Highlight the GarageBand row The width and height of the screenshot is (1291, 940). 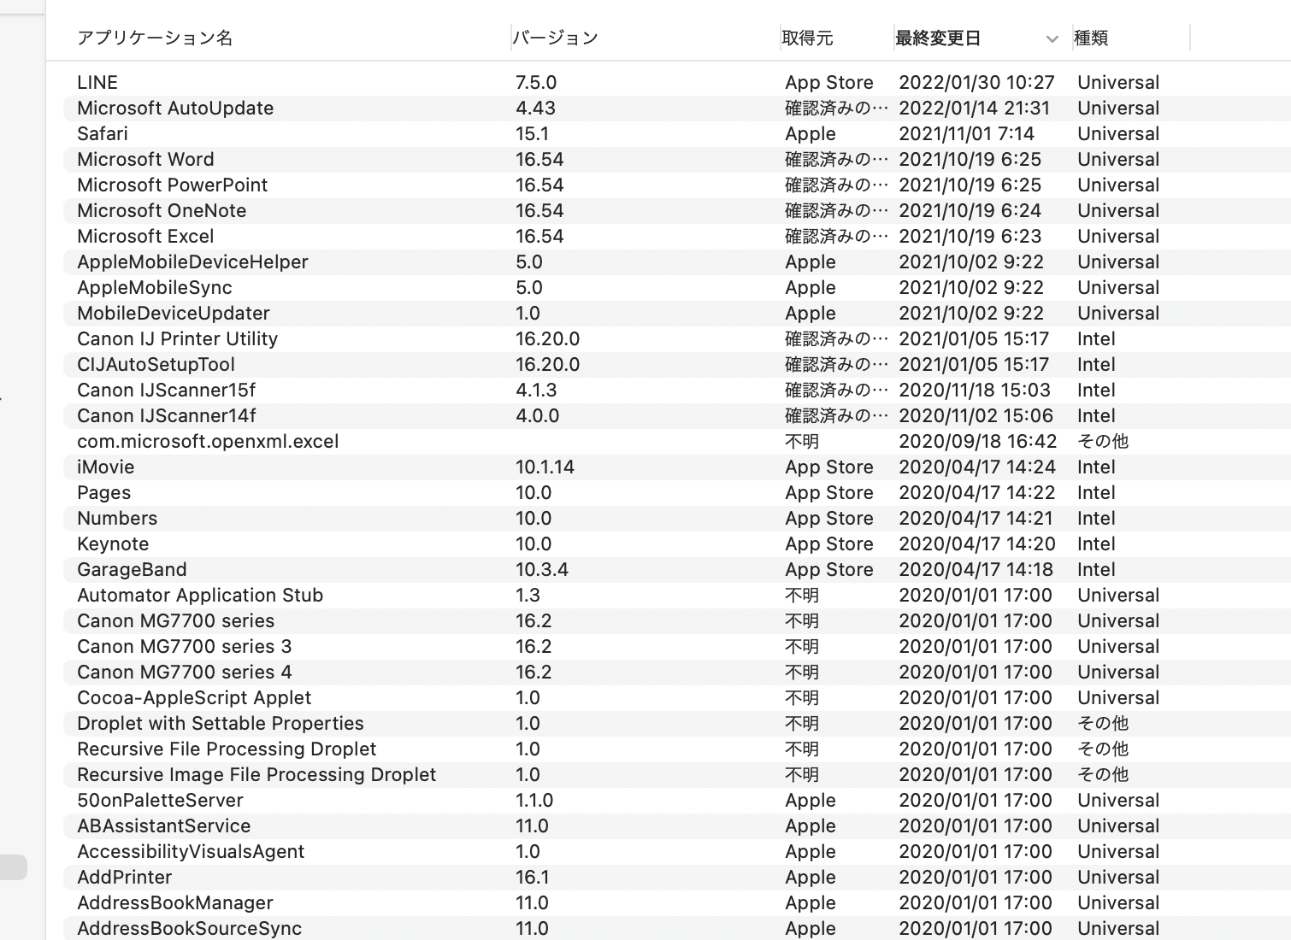pos(132,570)
